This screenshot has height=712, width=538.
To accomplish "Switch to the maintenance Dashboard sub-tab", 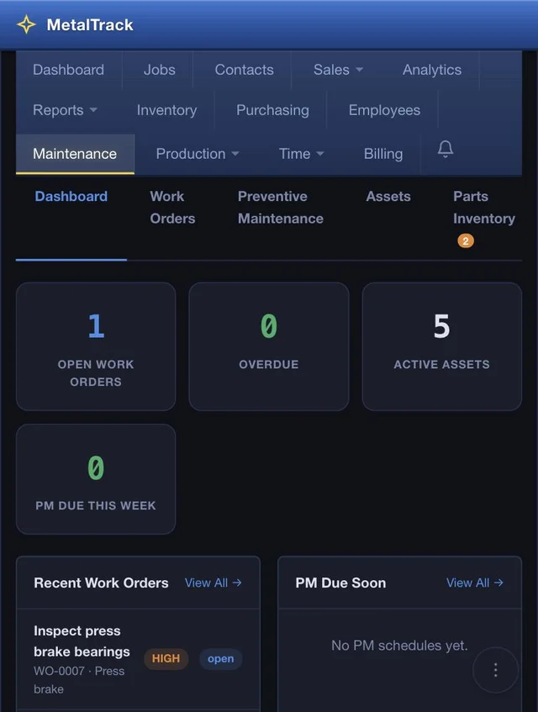I will click(71, 196).
